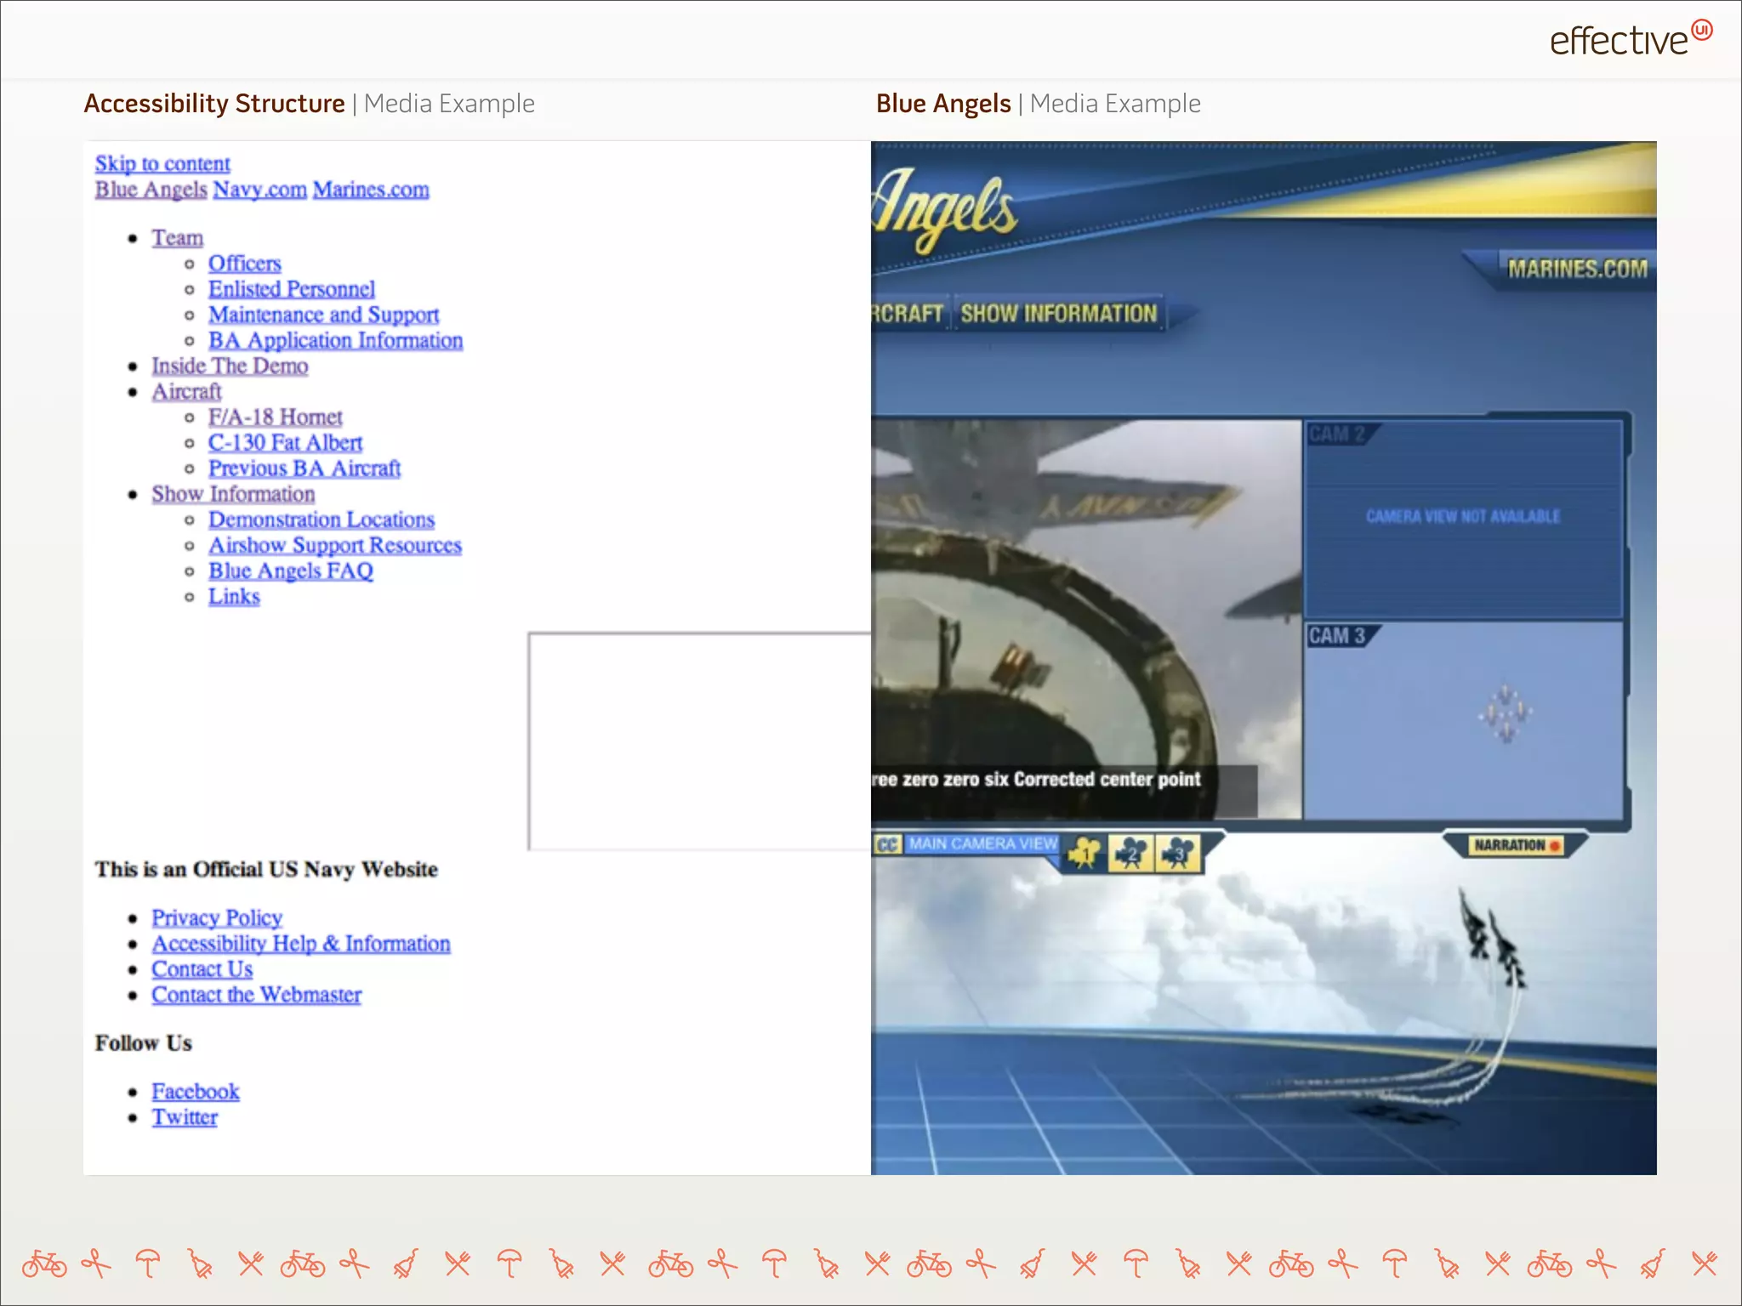Open the Team menu link
Image resolution: width=1742 pixels, height=1306 pixels.
(x=178, y=238)
